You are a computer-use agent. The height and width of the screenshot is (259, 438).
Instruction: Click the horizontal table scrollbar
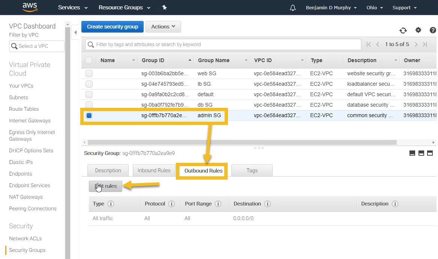[242, 143]
